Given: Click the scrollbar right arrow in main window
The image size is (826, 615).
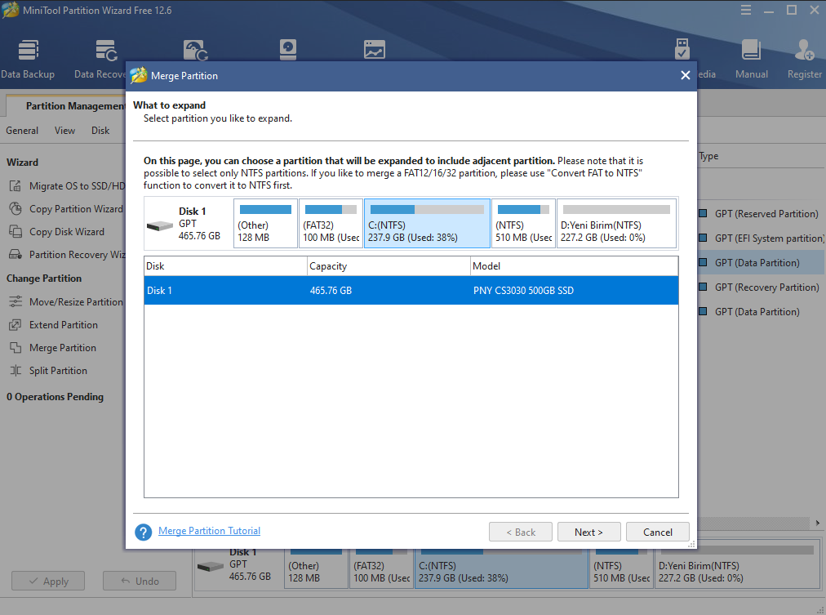Looking at the screenshot, I should coord(818,523).
